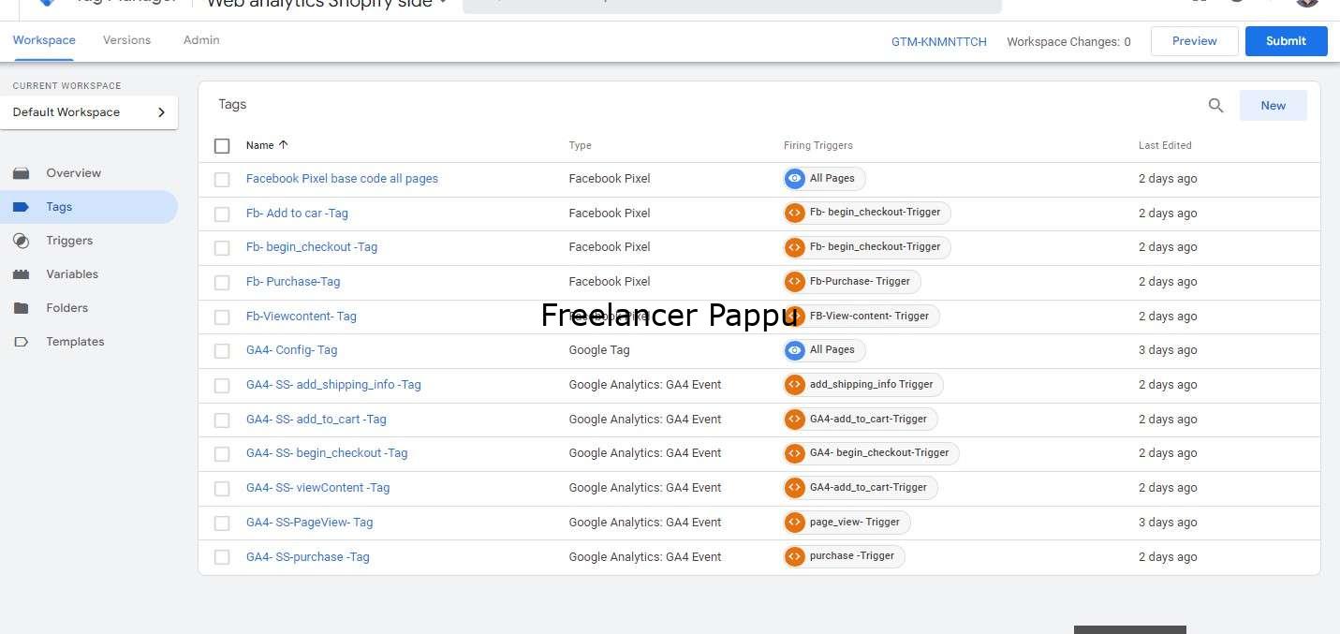Search tags with magnifier icon

(x=1215, y=106)
